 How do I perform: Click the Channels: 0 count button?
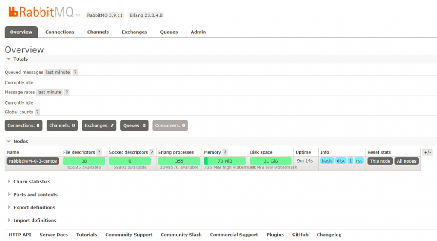(x=62, y=125)
